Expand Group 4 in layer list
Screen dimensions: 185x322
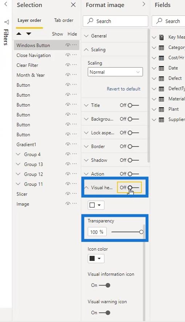(x=18, y=154)
